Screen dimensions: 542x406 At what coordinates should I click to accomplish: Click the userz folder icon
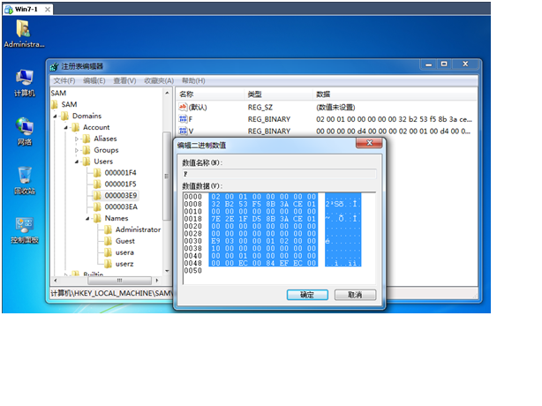click(x=109, y=264)
